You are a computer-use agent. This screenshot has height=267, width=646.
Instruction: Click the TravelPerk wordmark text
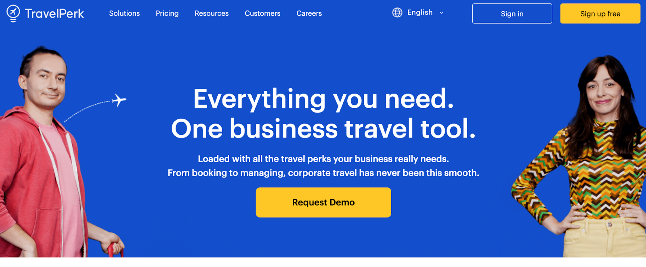click(x=55, y=14)
